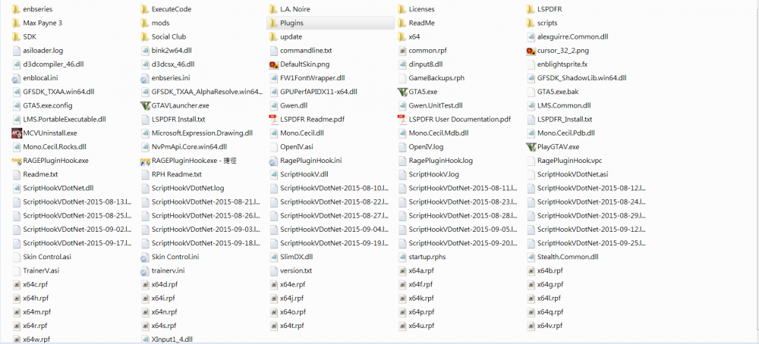Click the enbseries folder name
This screenshot has width=759, height=344.
pos(38,9)
